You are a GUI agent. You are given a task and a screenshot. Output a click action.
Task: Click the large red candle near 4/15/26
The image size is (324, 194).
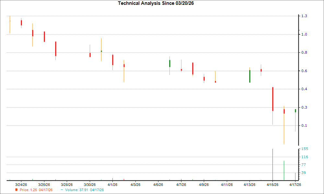(273, 99)
